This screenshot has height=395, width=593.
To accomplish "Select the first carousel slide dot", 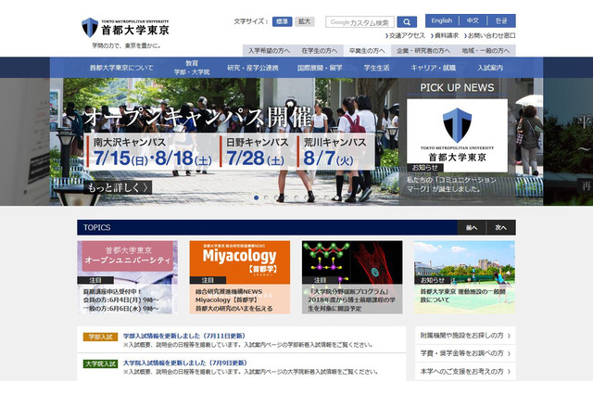I will [x=256, y=197].
